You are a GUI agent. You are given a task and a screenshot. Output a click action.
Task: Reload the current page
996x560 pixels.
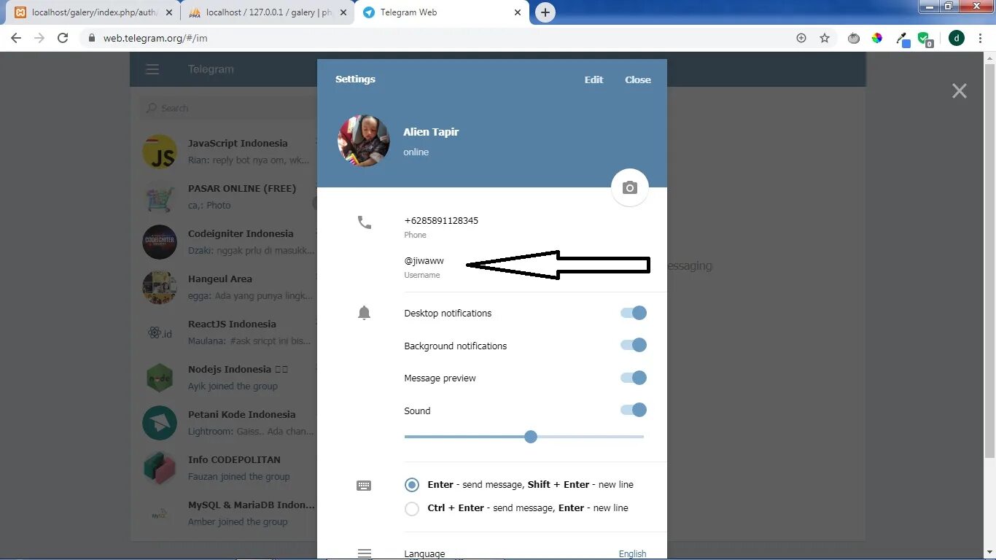tap(63, 38)
